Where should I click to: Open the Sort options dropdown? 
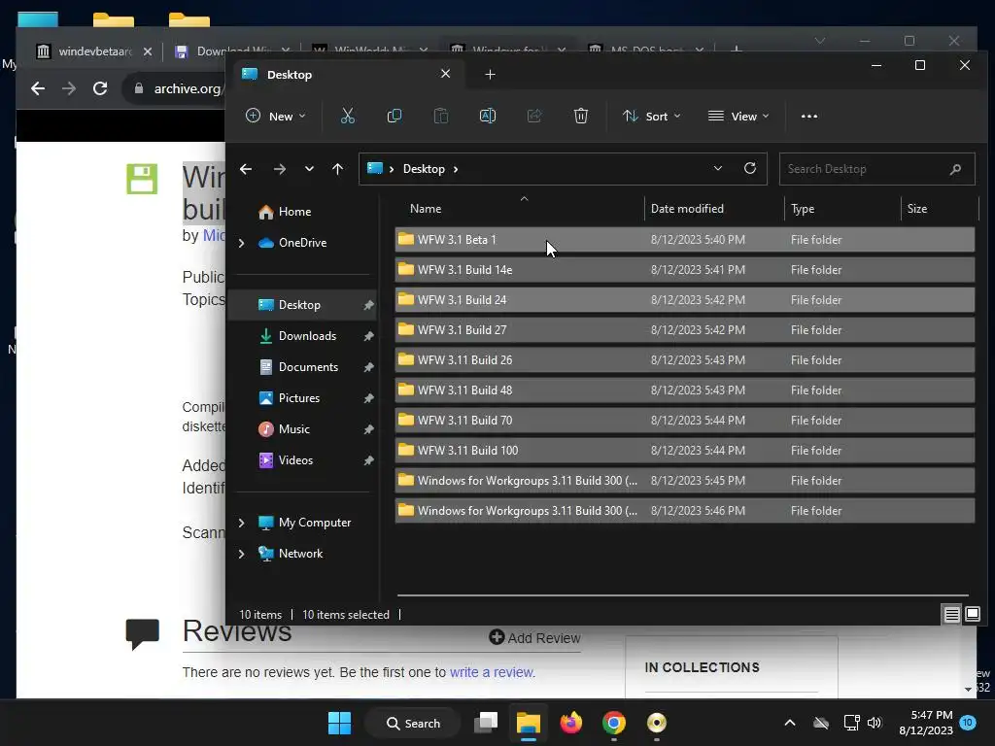651,117
